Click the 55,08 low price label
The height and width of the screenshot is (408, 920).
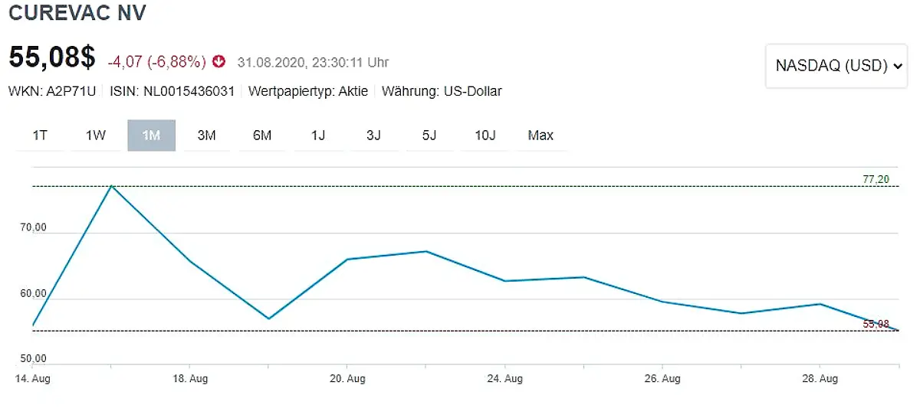[x=876, y=324]
